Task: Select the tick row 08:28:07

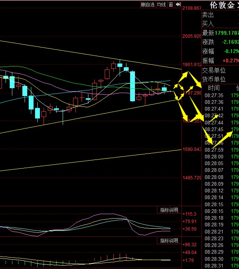Action: pyautogui.click(x=220, y=170)
